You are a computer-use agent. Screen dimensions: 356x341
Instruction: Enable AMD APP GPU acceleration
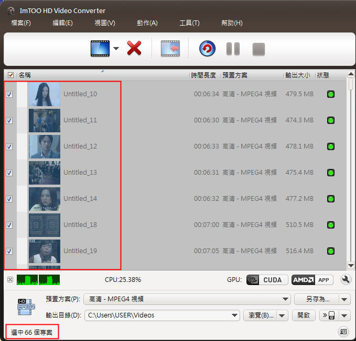point(312,280)
